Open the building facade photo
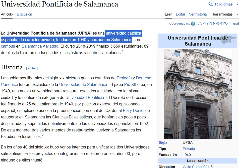The height and width of the screenshot is (168, 240). (x=198, y=94)
